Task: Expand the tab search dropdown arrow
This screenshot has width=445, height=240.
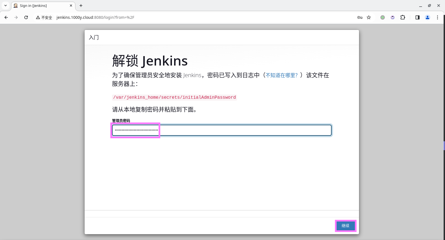Action: click(6, 6)
